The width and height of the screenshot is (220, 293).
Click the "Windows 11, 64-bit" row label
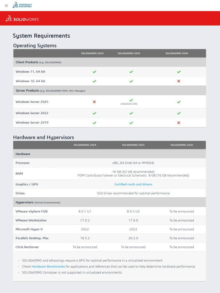tap(30, 71)
